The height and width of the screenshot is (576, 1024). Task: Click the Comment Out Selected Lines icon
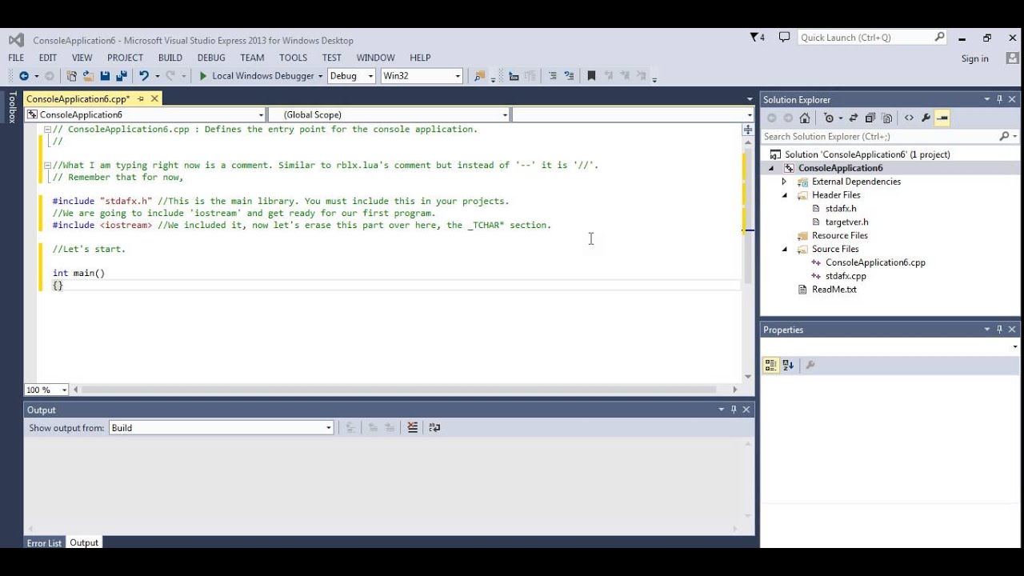552,76
